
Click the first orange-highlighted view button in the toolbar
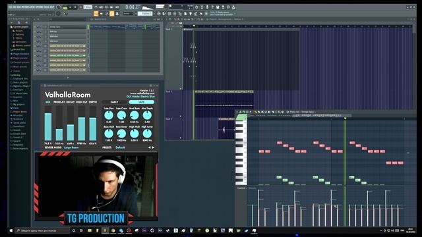click(x=96, y=14)
